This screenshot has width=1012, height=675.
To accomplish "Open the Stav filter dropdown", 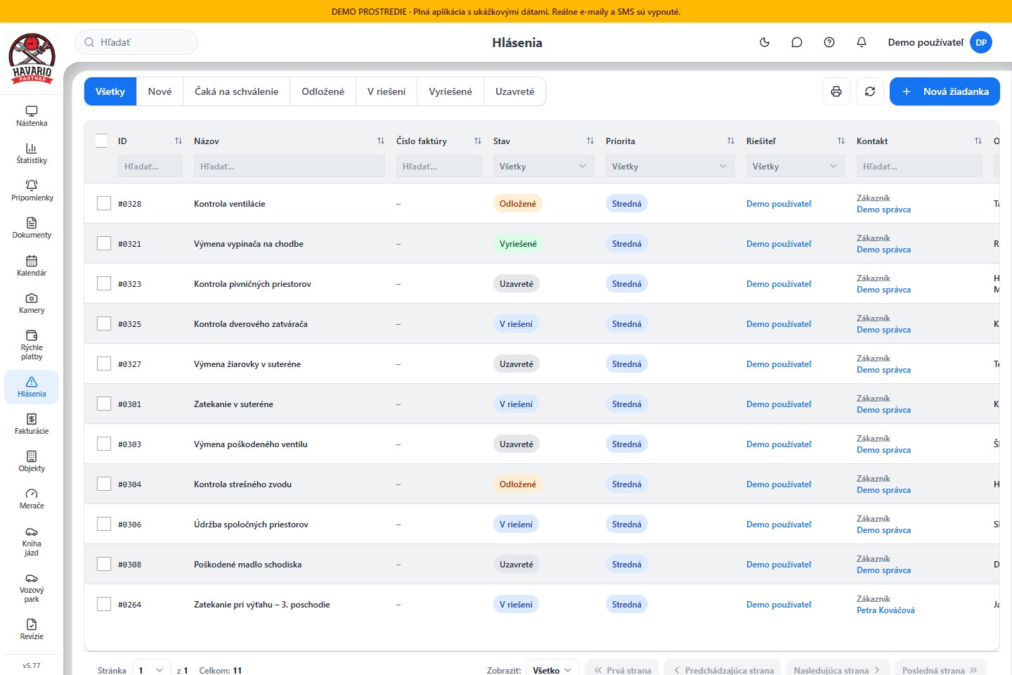I will click(544, 166).
